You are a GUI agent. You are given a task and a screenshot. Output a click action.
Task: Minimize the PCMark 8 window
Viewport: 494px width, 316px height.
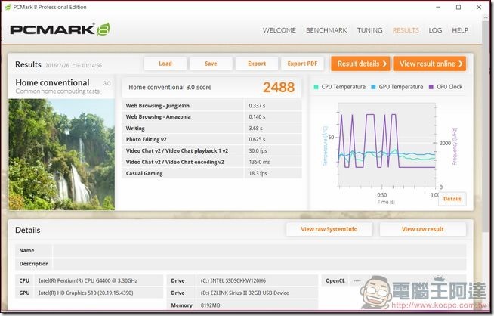tap(438, 7)
